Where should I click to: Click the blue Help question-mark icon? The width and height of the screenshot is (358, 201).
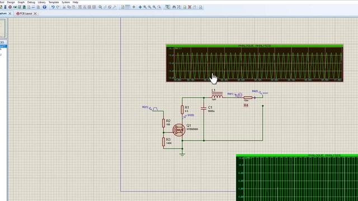pyautogui.click(x=45, y=7)
